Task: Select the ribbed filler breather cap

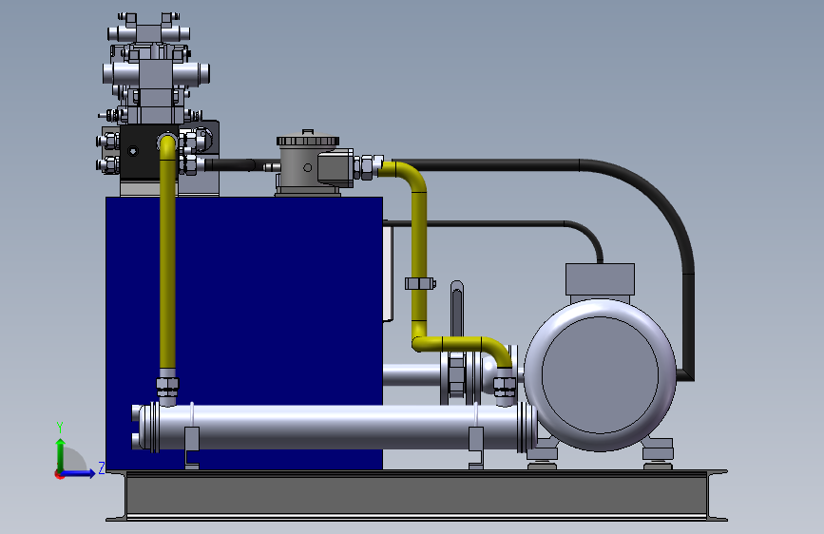Action: pyautogui.click(x=308, y=141)
